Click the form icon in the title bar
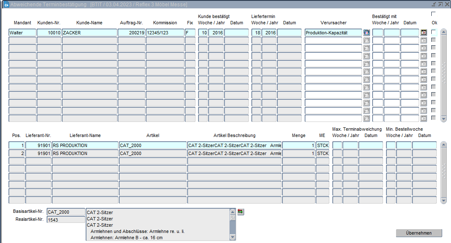 6,5
